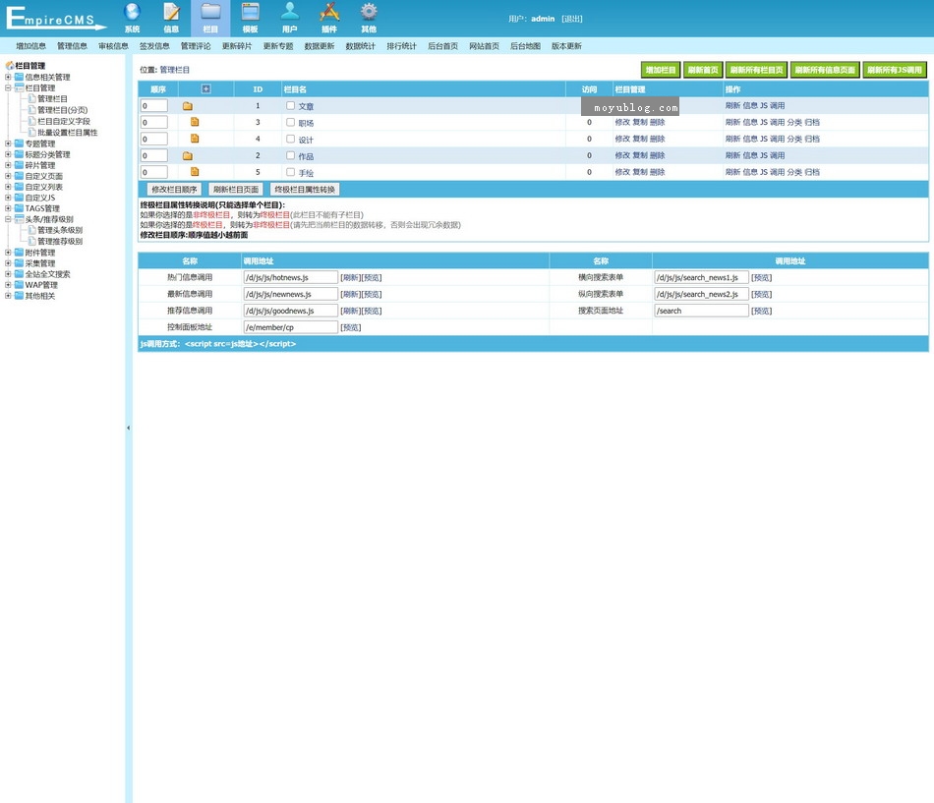The width and height of the screenshot is (934, 803).
Task: Open the 增加信息 menu item
Action: click(31, 46)
